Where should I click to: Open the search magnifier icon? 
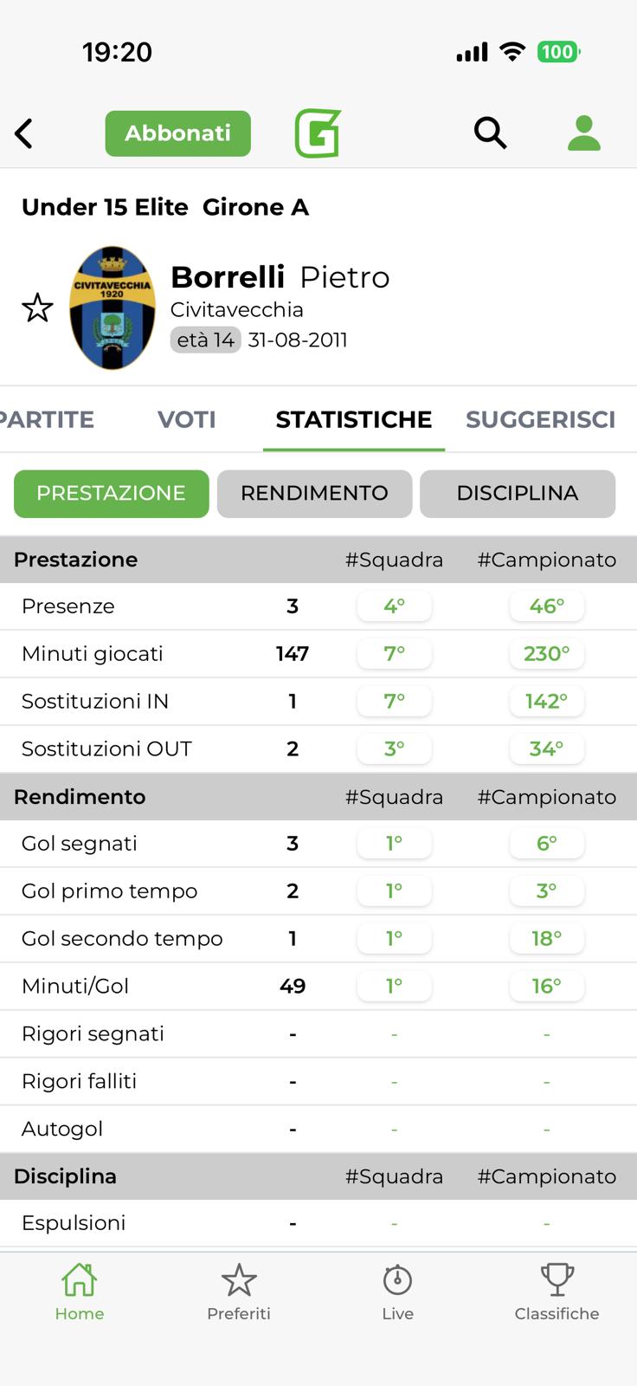490,133
